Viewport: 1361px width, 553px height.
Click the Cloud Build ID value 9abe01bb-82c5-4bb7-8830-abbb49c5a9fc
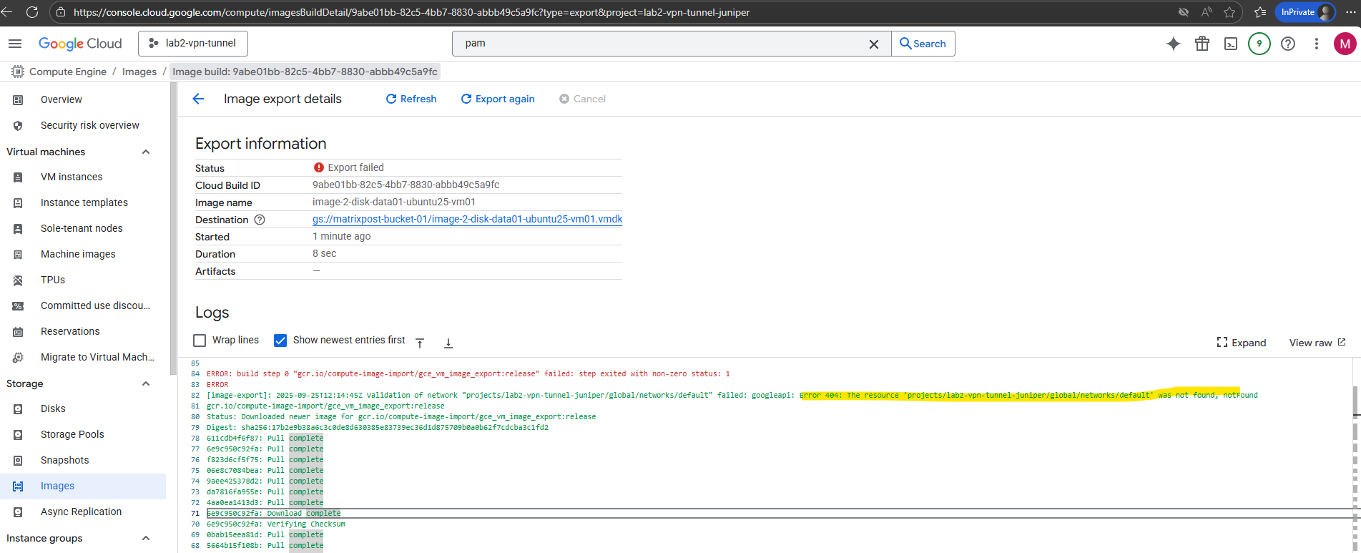[x=406, y=185]
